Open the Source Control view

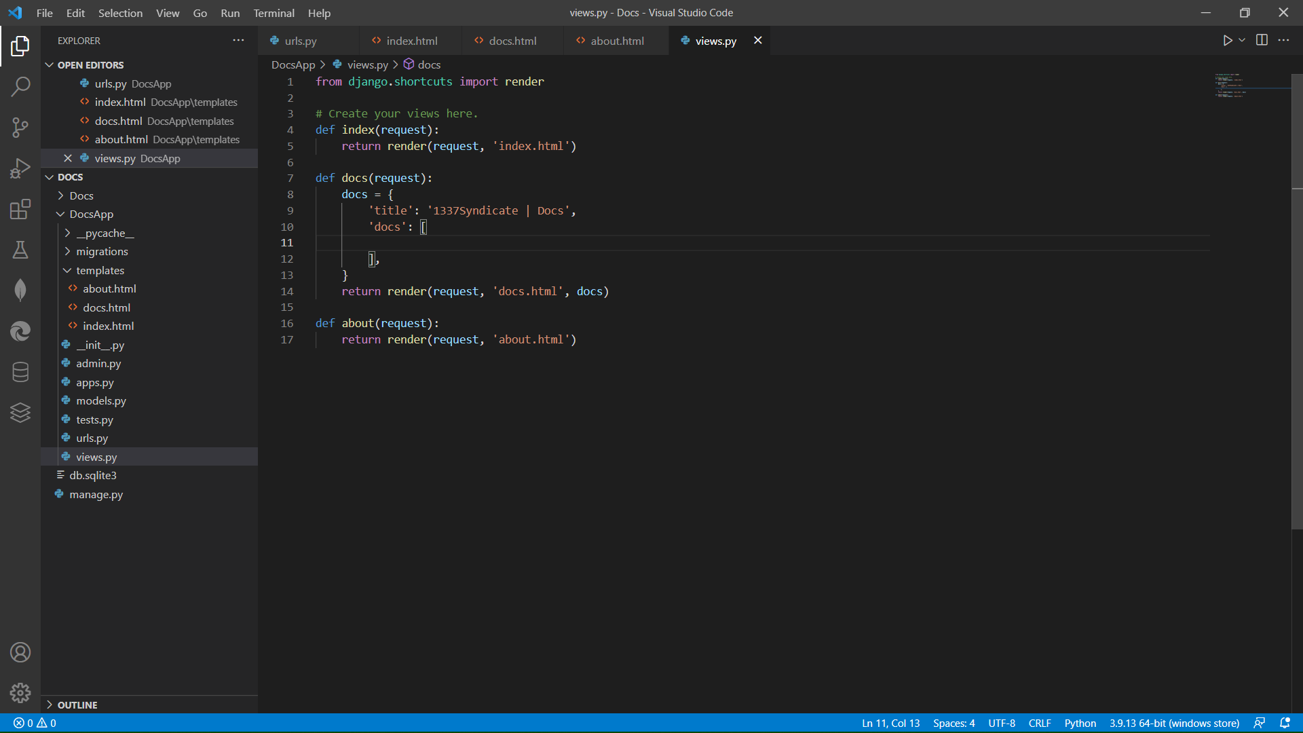point(20,127)
